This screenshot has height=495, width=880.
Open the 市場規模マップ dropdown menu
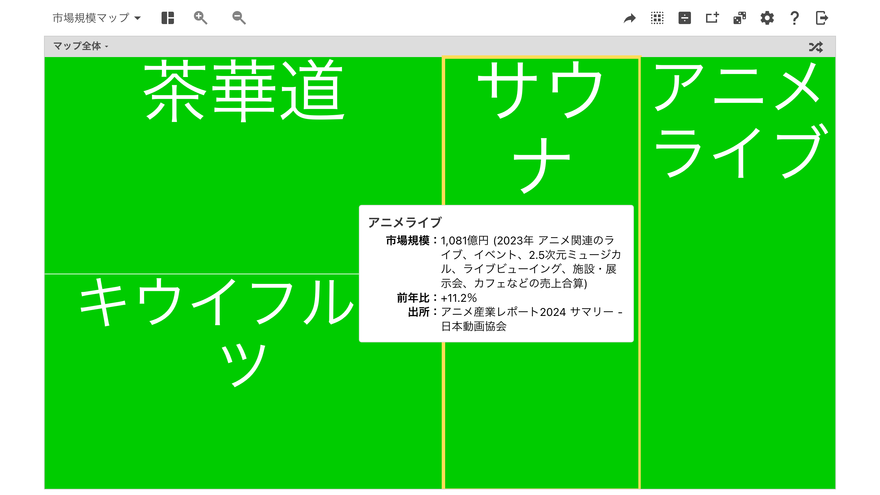coord(97,18)
